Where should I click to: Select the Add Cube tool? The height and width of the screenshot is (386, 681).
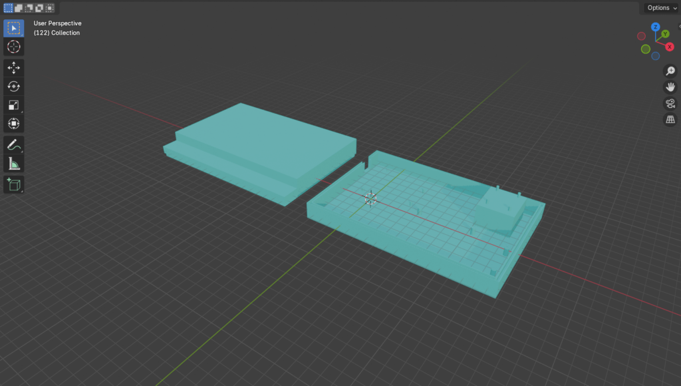click(13, 185)
